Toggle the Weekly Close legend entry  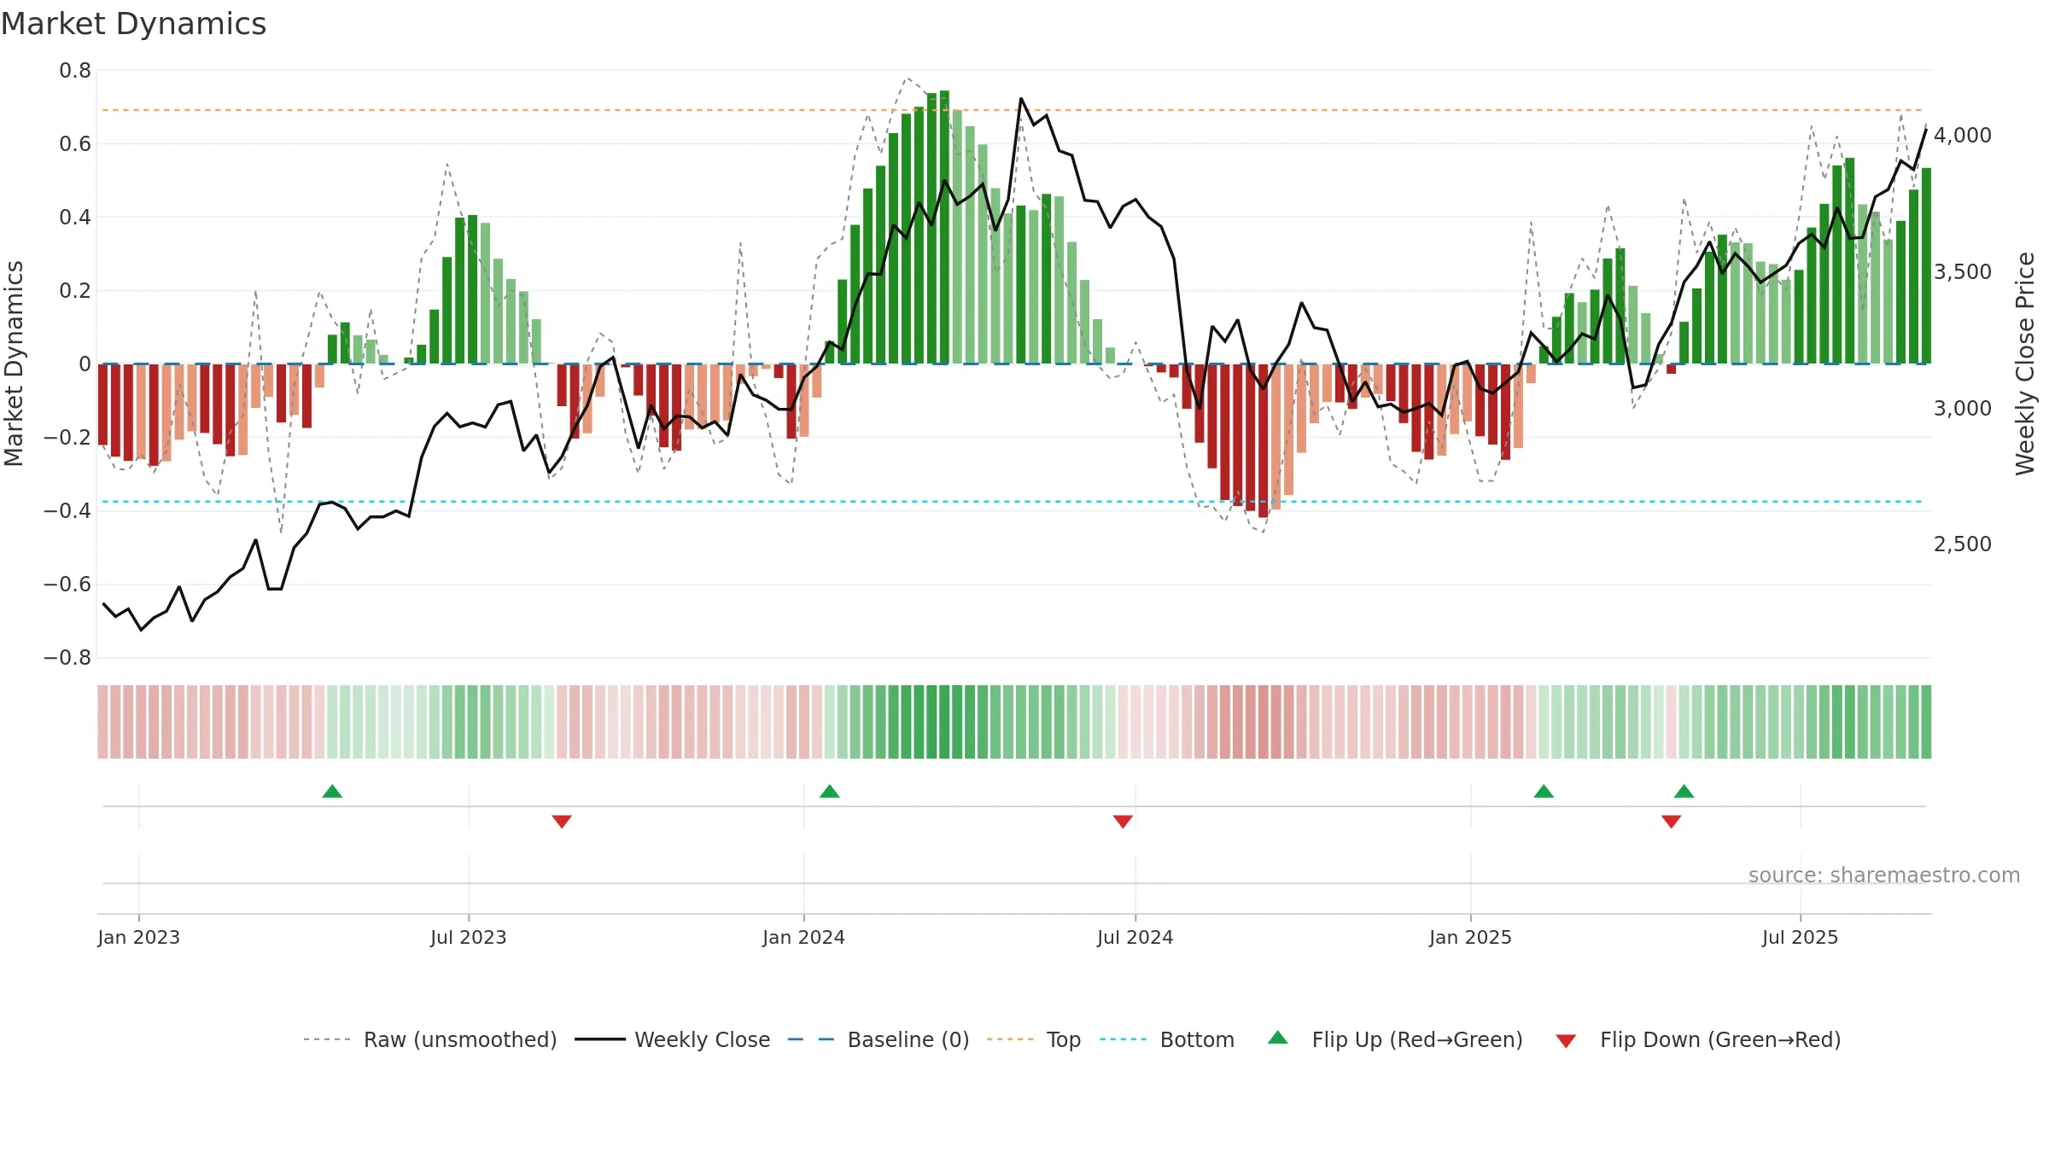(672, 1039)
